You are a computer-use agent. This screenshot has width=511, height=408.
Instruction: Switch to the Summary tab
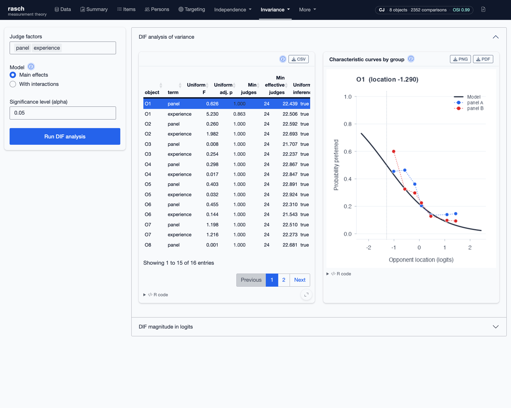point(94,10)
